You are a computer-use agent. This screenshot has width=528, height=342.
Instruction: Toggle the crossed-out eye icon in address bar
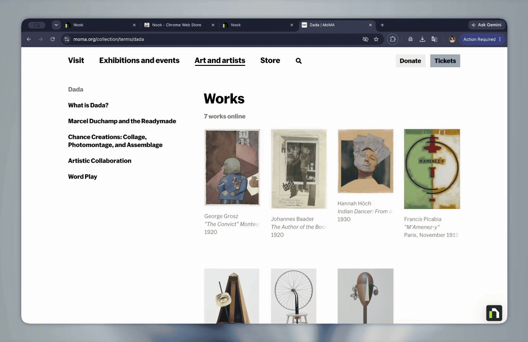point(365,39)
